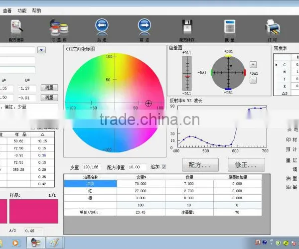299x249 pixels.
Task: Zoom out color difference chart with minus
Action: coord(253,80)
